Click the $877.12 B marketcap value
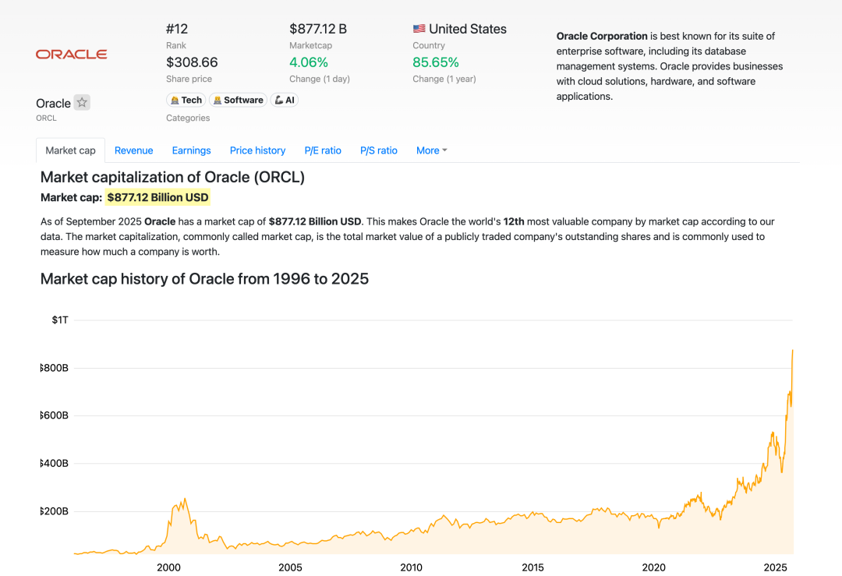 tap(318, 29)
